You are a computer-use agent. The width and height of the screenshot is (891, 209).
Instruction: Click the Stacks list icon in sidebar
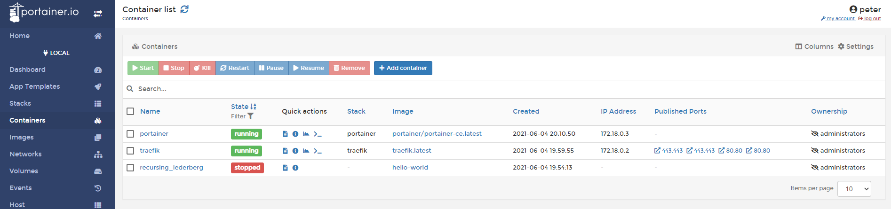[98, 104]
